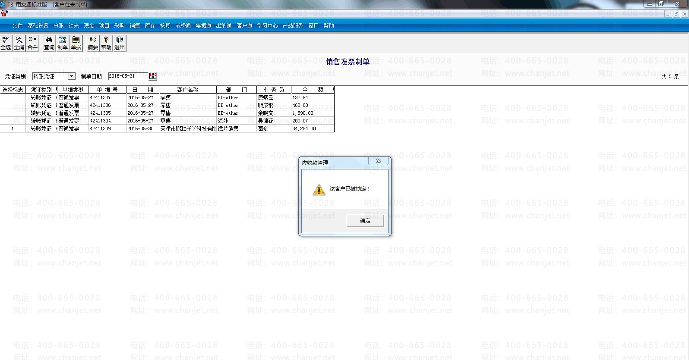
Task: Click the 部门 column header
Action: click(237, 90)
